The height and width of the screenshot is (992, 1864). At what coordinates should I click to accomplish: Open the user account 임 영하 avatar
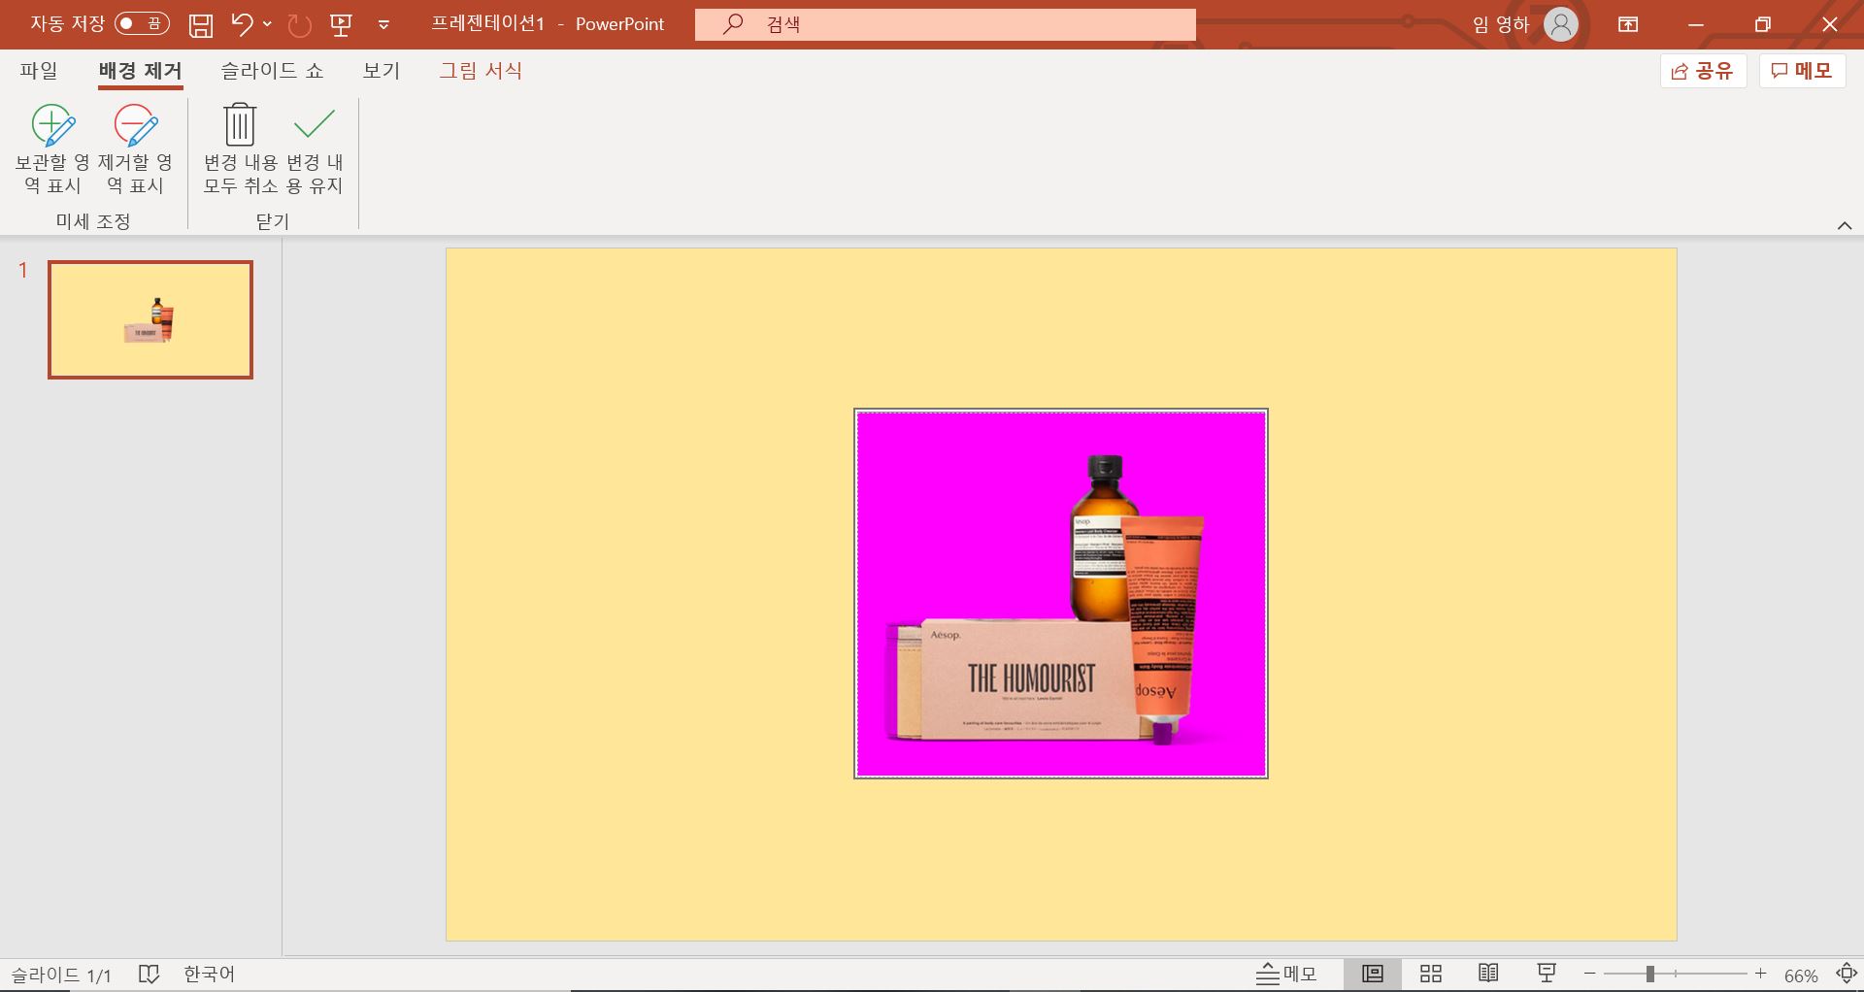coord(1561,24)
